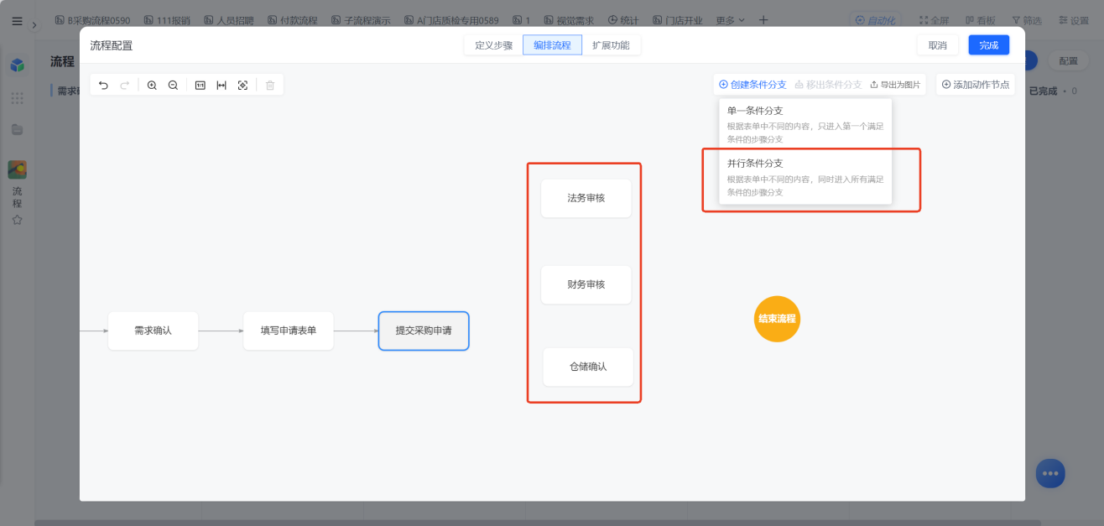Open the A门店质检专用0589 tab

click(x=451, y=20)
